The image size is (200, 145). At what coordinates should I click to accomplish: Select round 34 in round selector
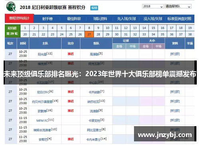click(x=153, y=34)
